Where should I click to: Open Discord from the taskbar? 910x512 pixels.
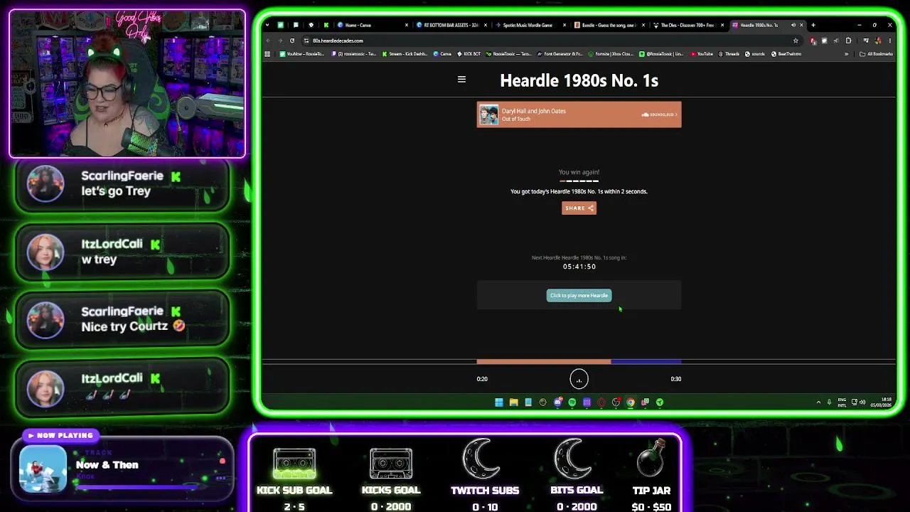point(557,402)
